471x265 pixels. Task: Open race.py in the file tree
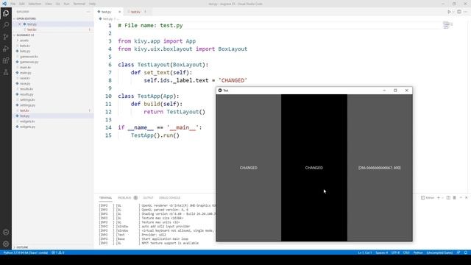click(x=25, y=83)
